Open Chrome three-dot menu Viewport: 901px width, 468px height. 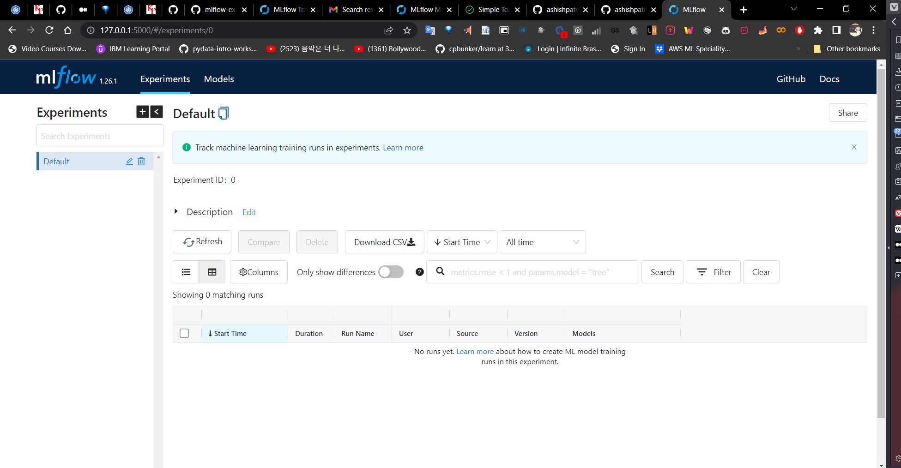[873, 30]
